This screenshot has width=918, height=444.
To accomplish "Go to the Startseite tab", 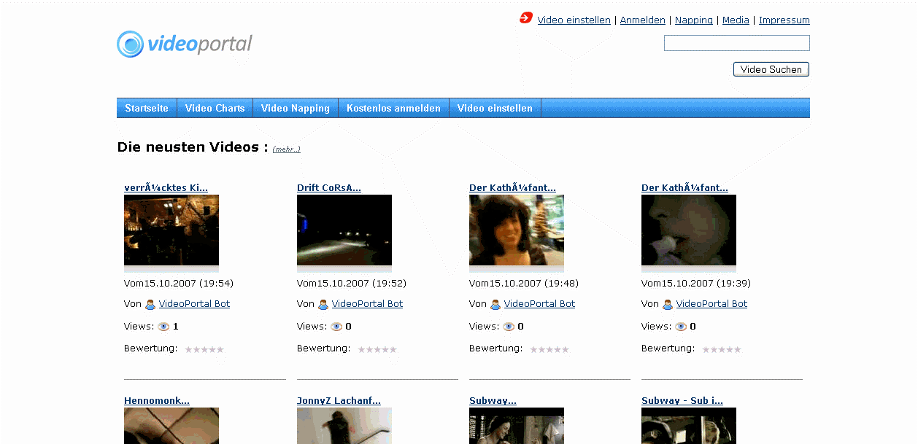I will point(147,108).
